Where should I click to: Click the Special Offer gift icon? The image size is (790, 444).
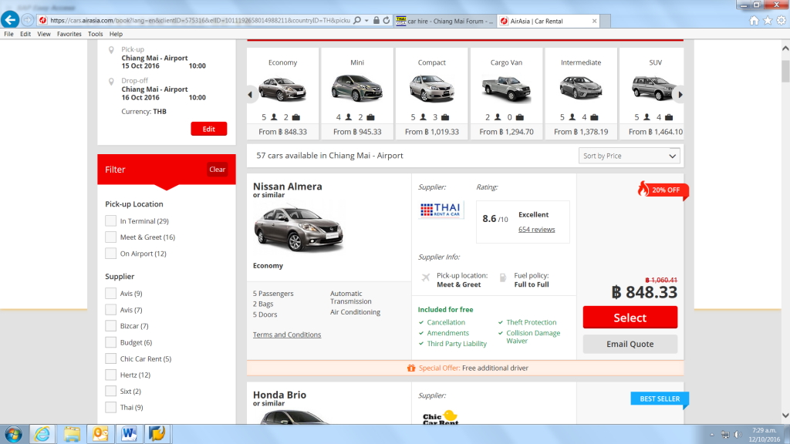[x=411, y=368]
